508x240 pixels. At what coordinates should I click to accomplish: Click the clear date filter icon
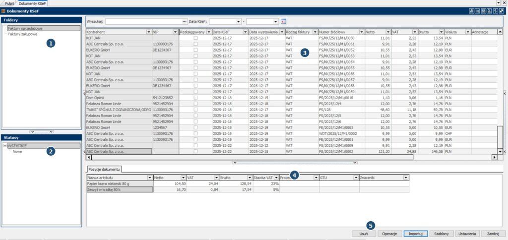coord(284,22)
